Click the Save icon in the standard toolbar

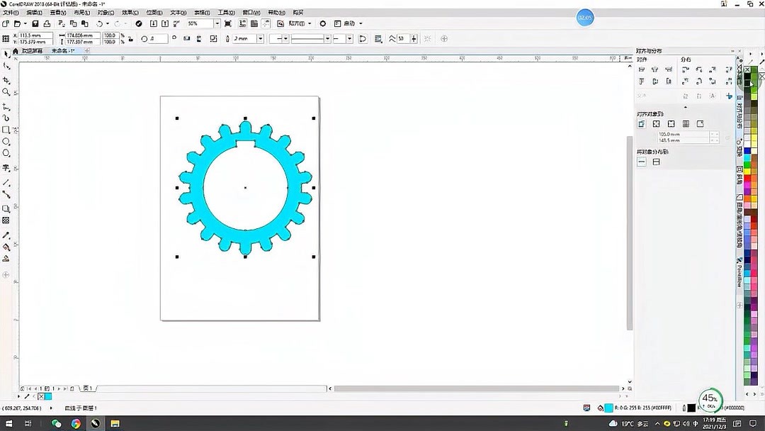tap(35, 23)
